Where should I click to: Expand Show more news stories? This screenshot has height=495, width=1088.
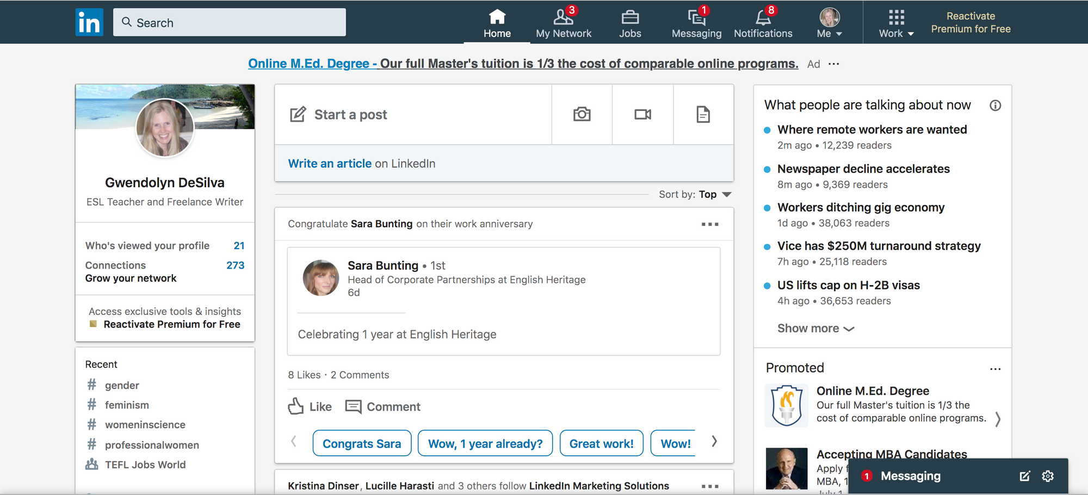pos(815,329)
